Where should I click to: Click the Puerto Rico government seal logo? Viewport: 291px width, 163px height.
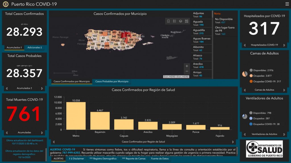click(x=6, y=4)
